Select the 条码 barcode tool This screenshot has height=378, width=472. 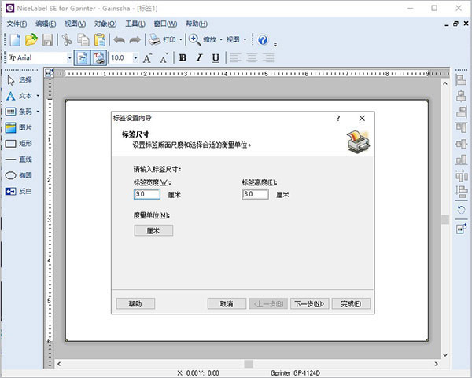click(x=19, y=112)
